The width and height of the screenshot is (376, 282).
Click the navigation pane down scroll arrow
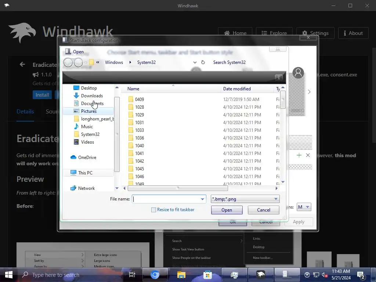coord(117,188)
